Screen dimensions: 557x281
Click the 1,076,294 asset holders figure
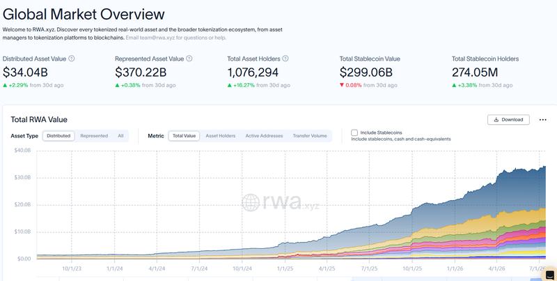pyautogui.click(x=253, y=73)
